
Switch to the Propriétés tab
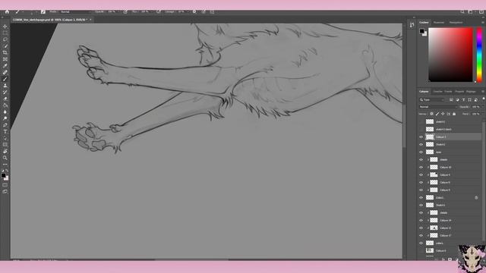[x=459, y=92]
